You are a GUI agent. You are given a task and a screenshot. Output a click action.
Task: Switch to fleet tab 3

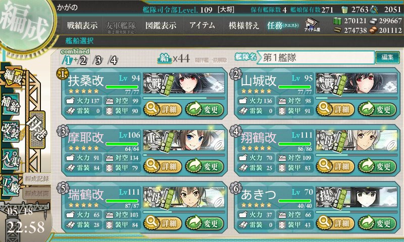pyautogui.click(x=98, y=60)
